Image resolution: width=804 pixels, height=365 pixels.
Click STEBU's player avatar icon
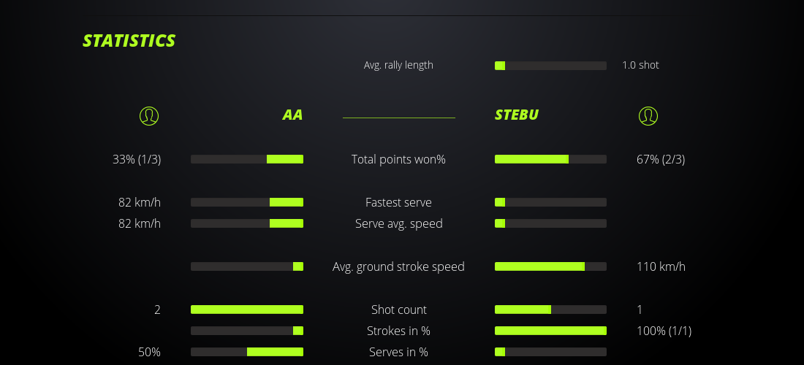pyautogui.click(x=648, y=115)
